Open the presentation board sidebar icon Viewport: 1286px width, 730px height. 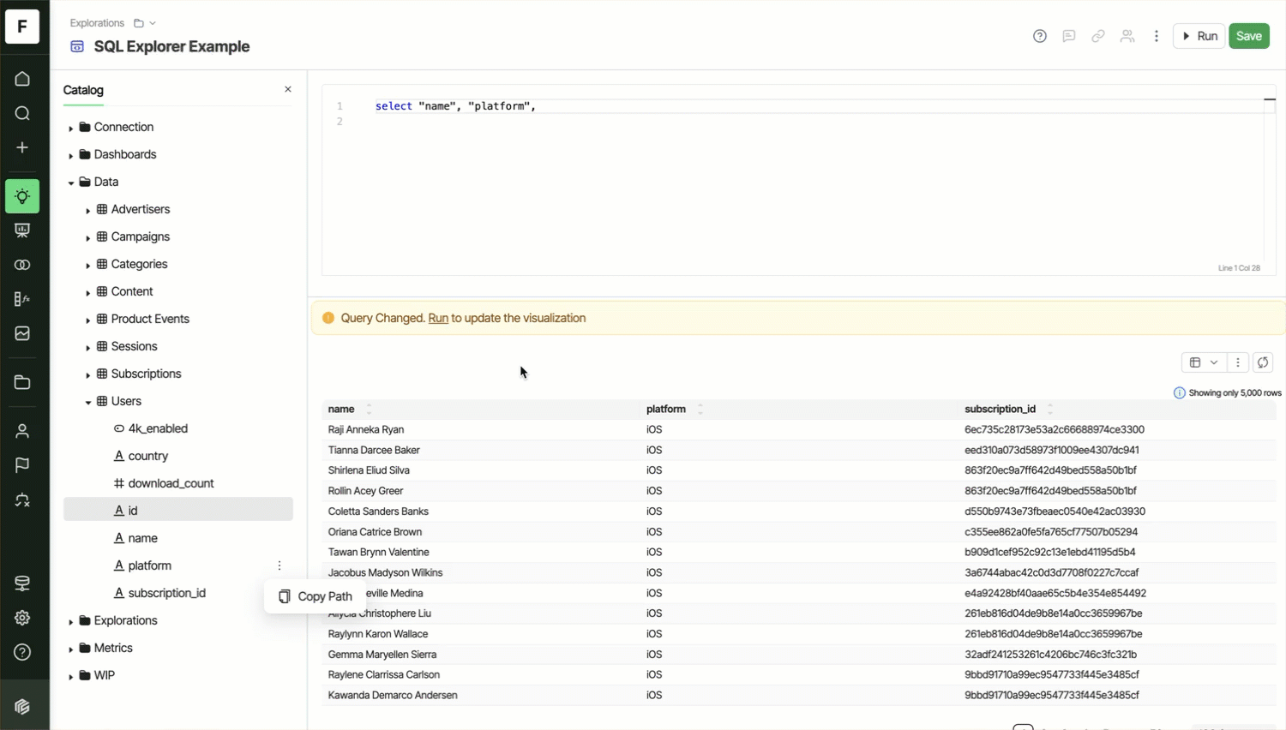[22, 230]
